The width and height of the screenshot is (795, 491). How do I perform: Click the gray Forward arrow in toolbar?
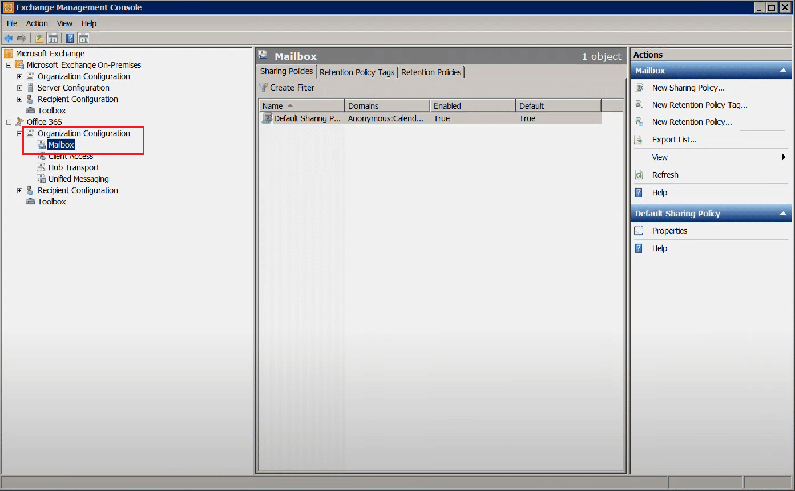click(22, 38)
